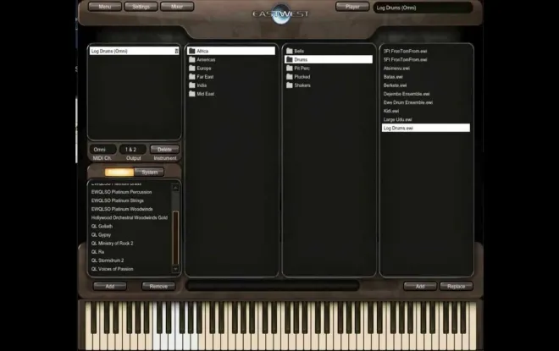Image resolution: width=559 pixels, height=351 pixels.
Task: Replace the current instrument with the selection
Action: coord(456,286)
